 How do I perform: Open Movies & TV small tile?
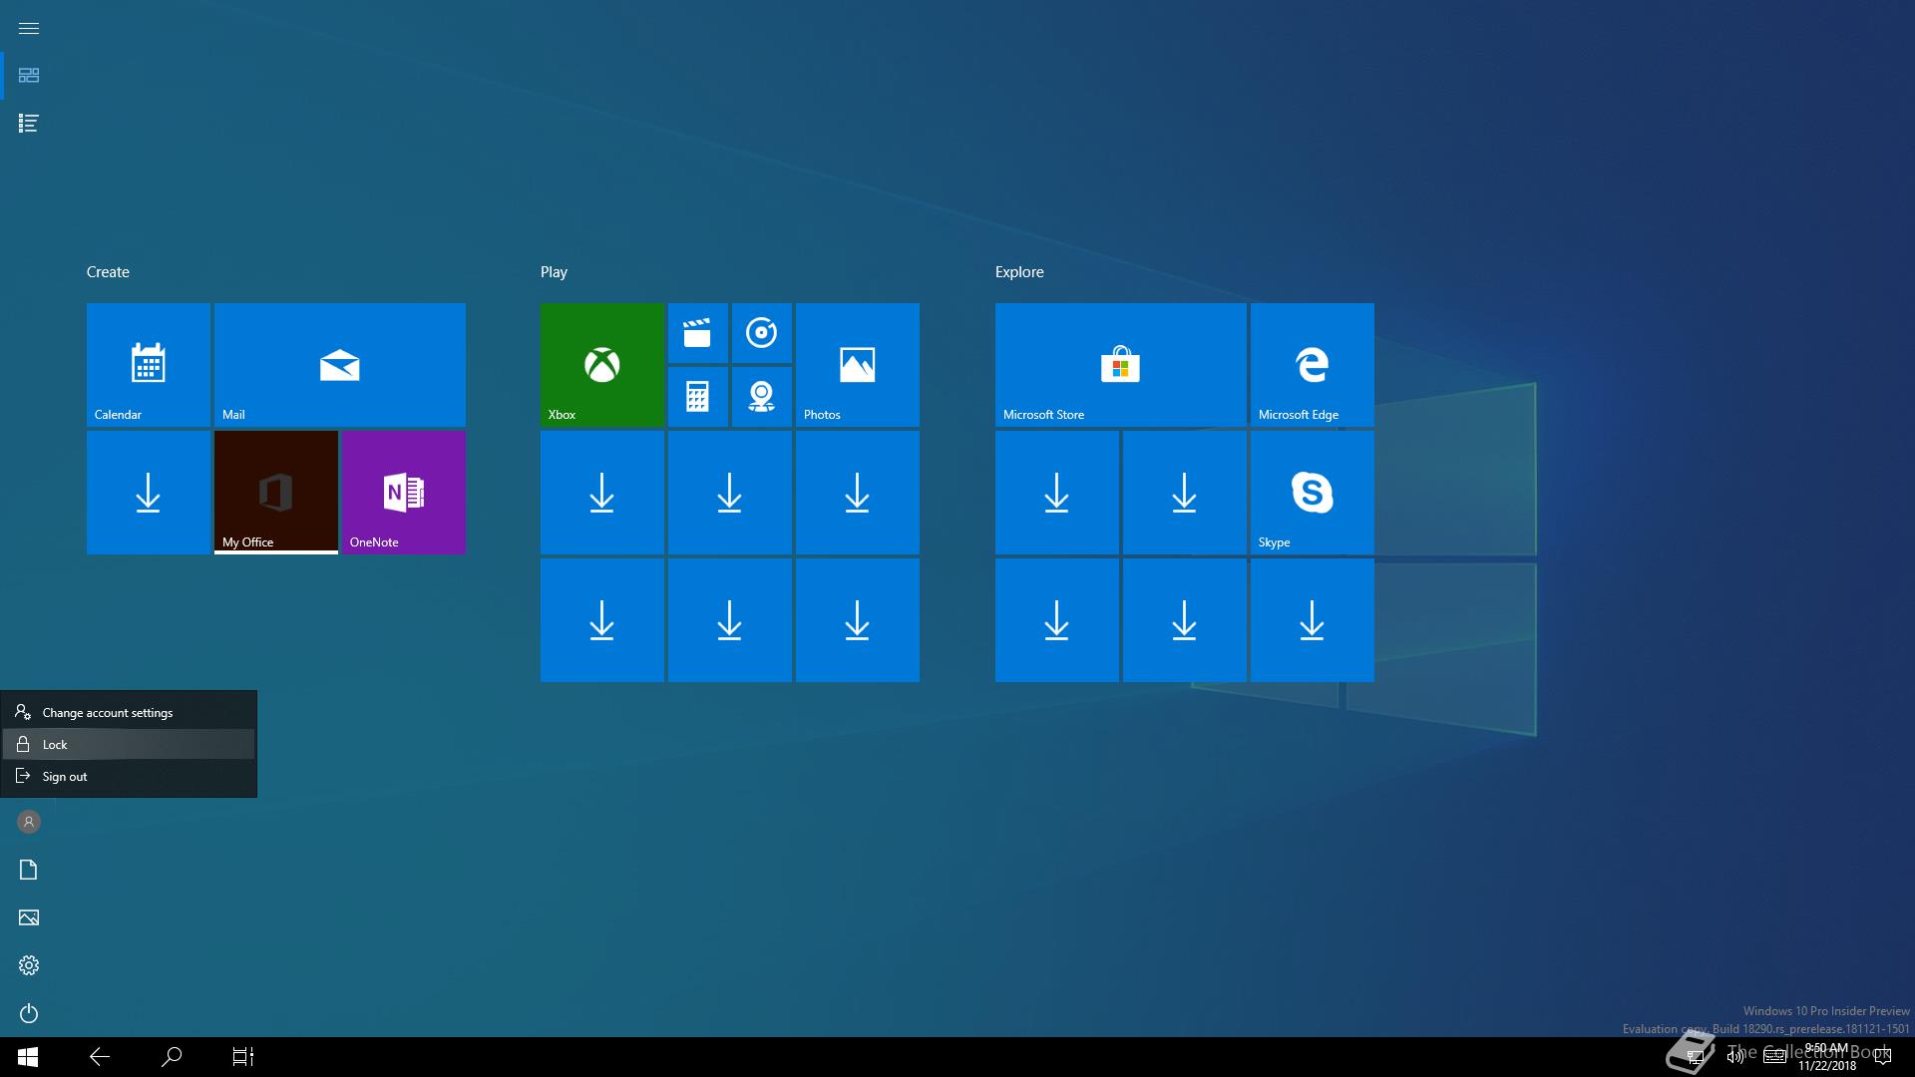click(x=698, y=333)
